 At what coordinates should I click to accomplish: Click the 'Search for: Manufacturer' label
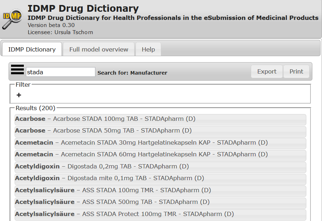tap(132, 73)
